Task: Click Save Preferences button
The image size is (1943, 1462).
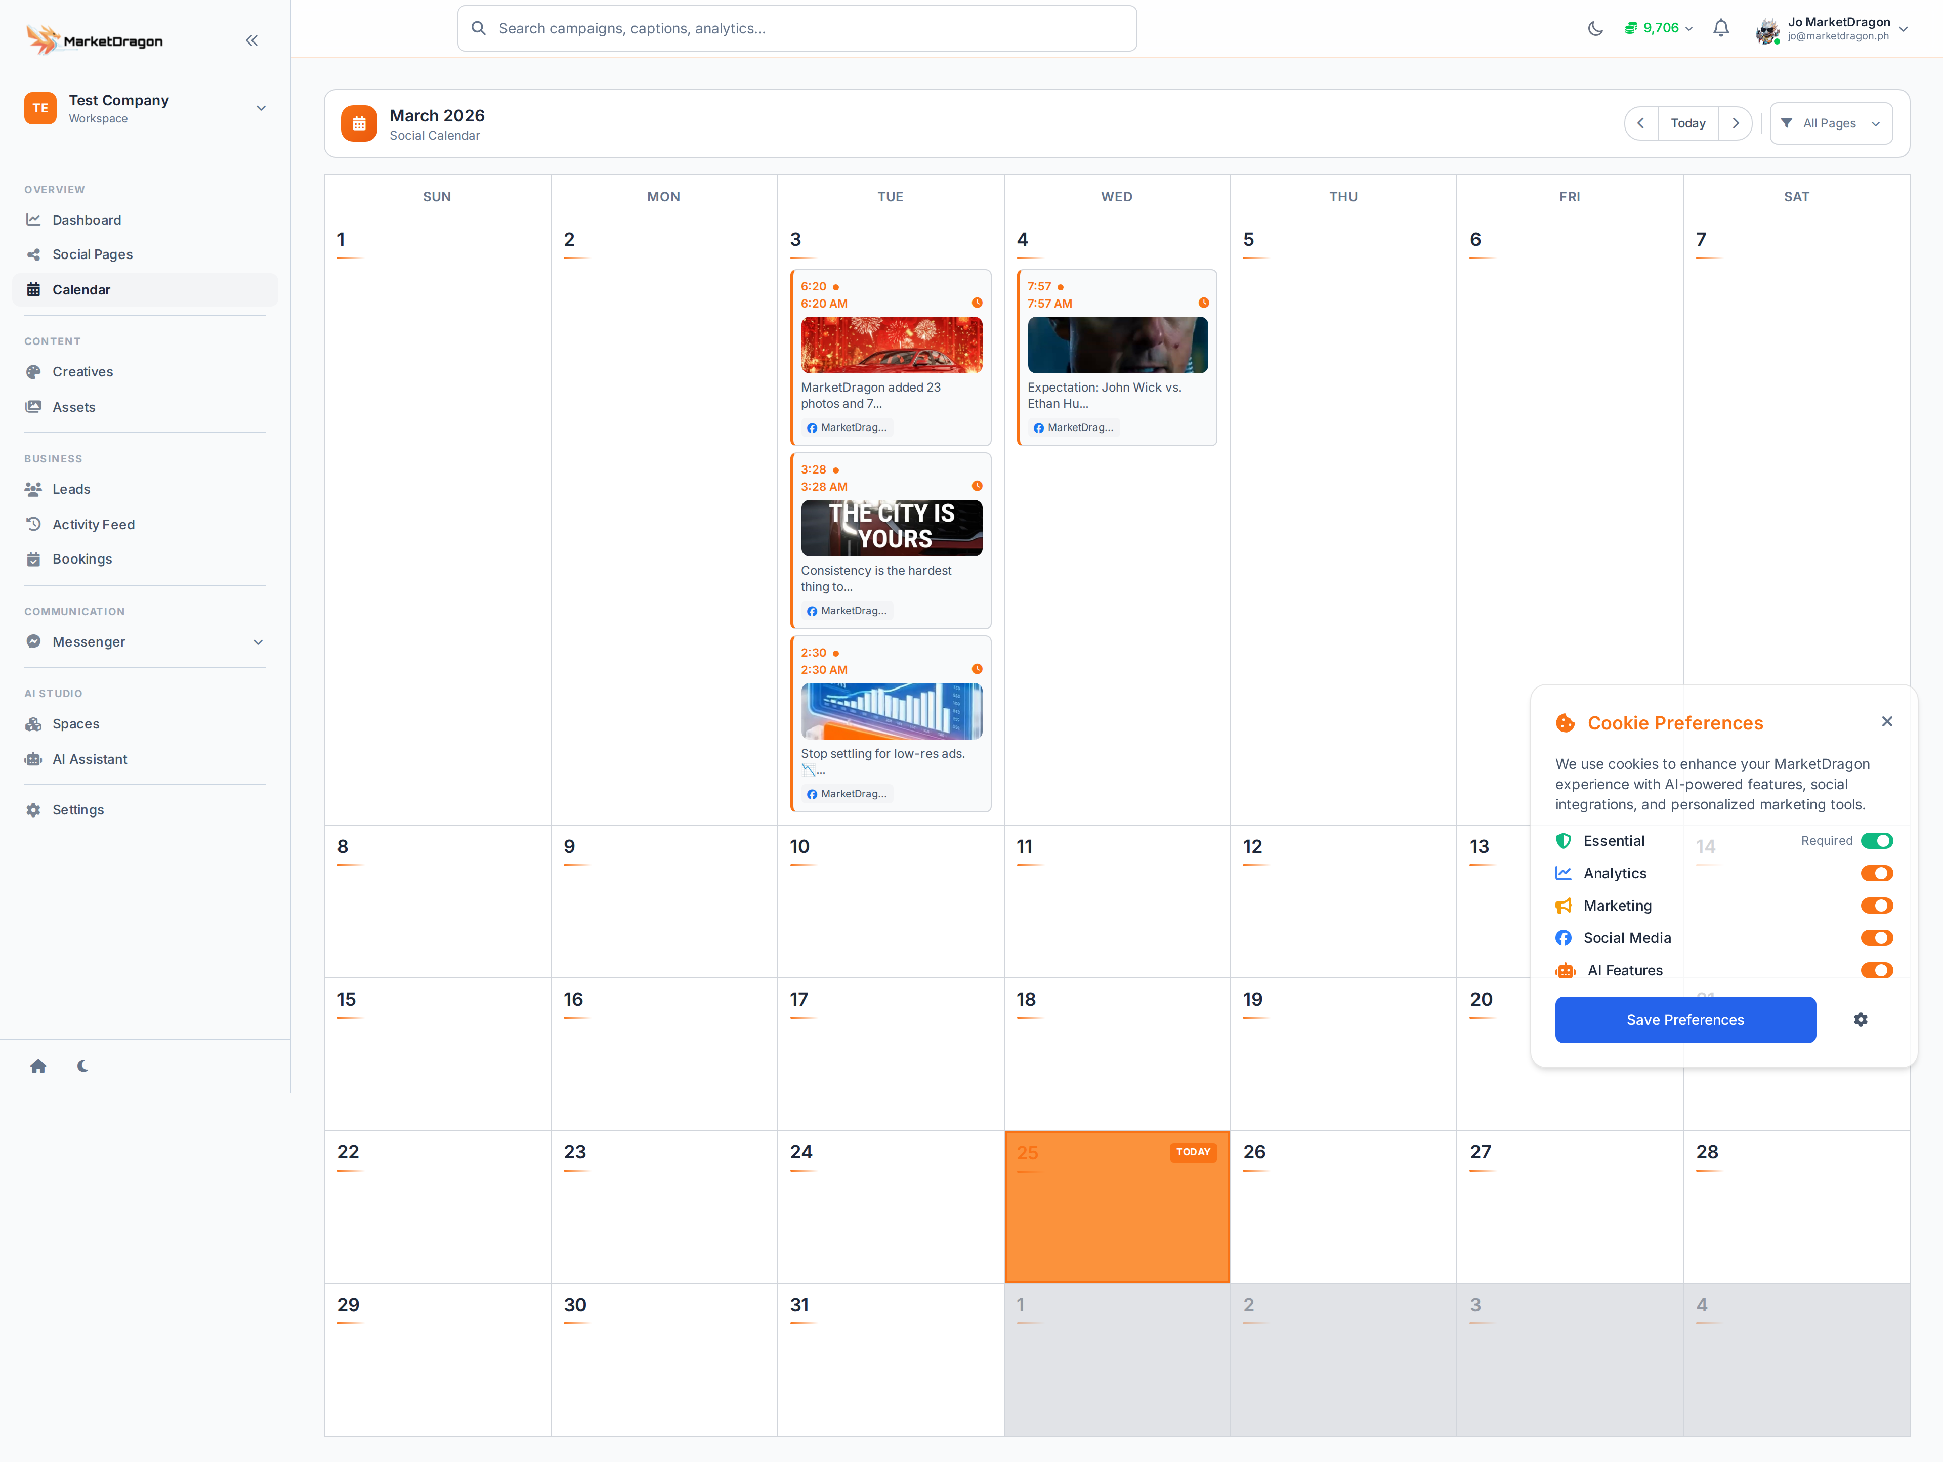Action: (1685, 1019)
